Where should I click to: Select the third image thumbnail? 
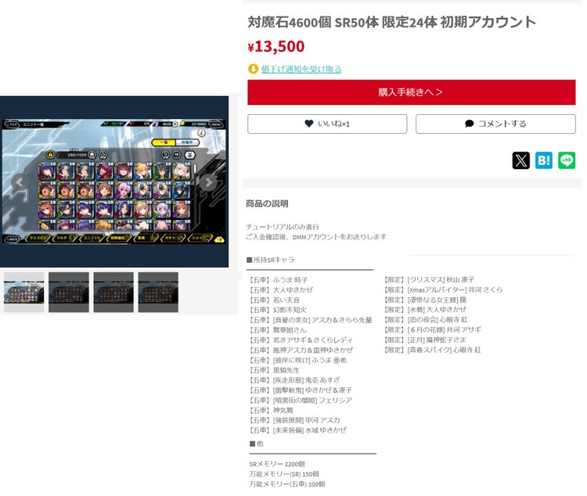(113, 292)
